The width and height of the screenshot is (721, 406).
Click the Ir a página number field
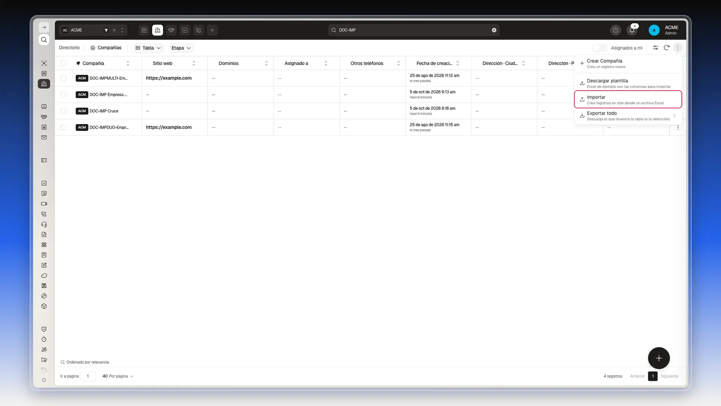click(88, 376)
